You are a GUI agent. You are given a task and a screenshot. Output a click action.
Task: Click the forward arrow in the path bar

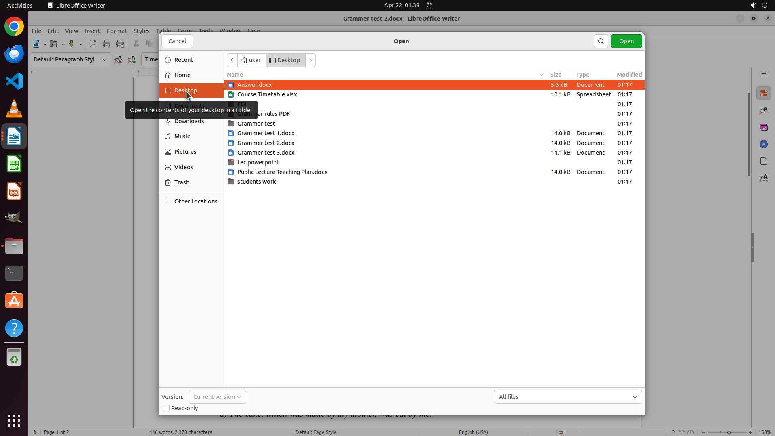pyautogui.click(x=310, y=60)
